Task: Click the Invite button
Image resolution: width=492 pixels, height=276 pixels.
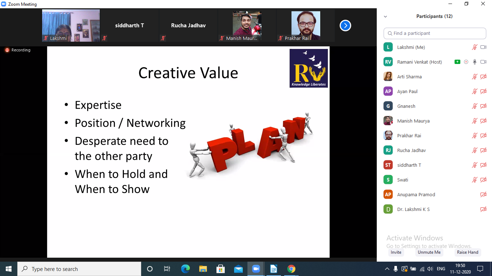Action: point(396,252)
